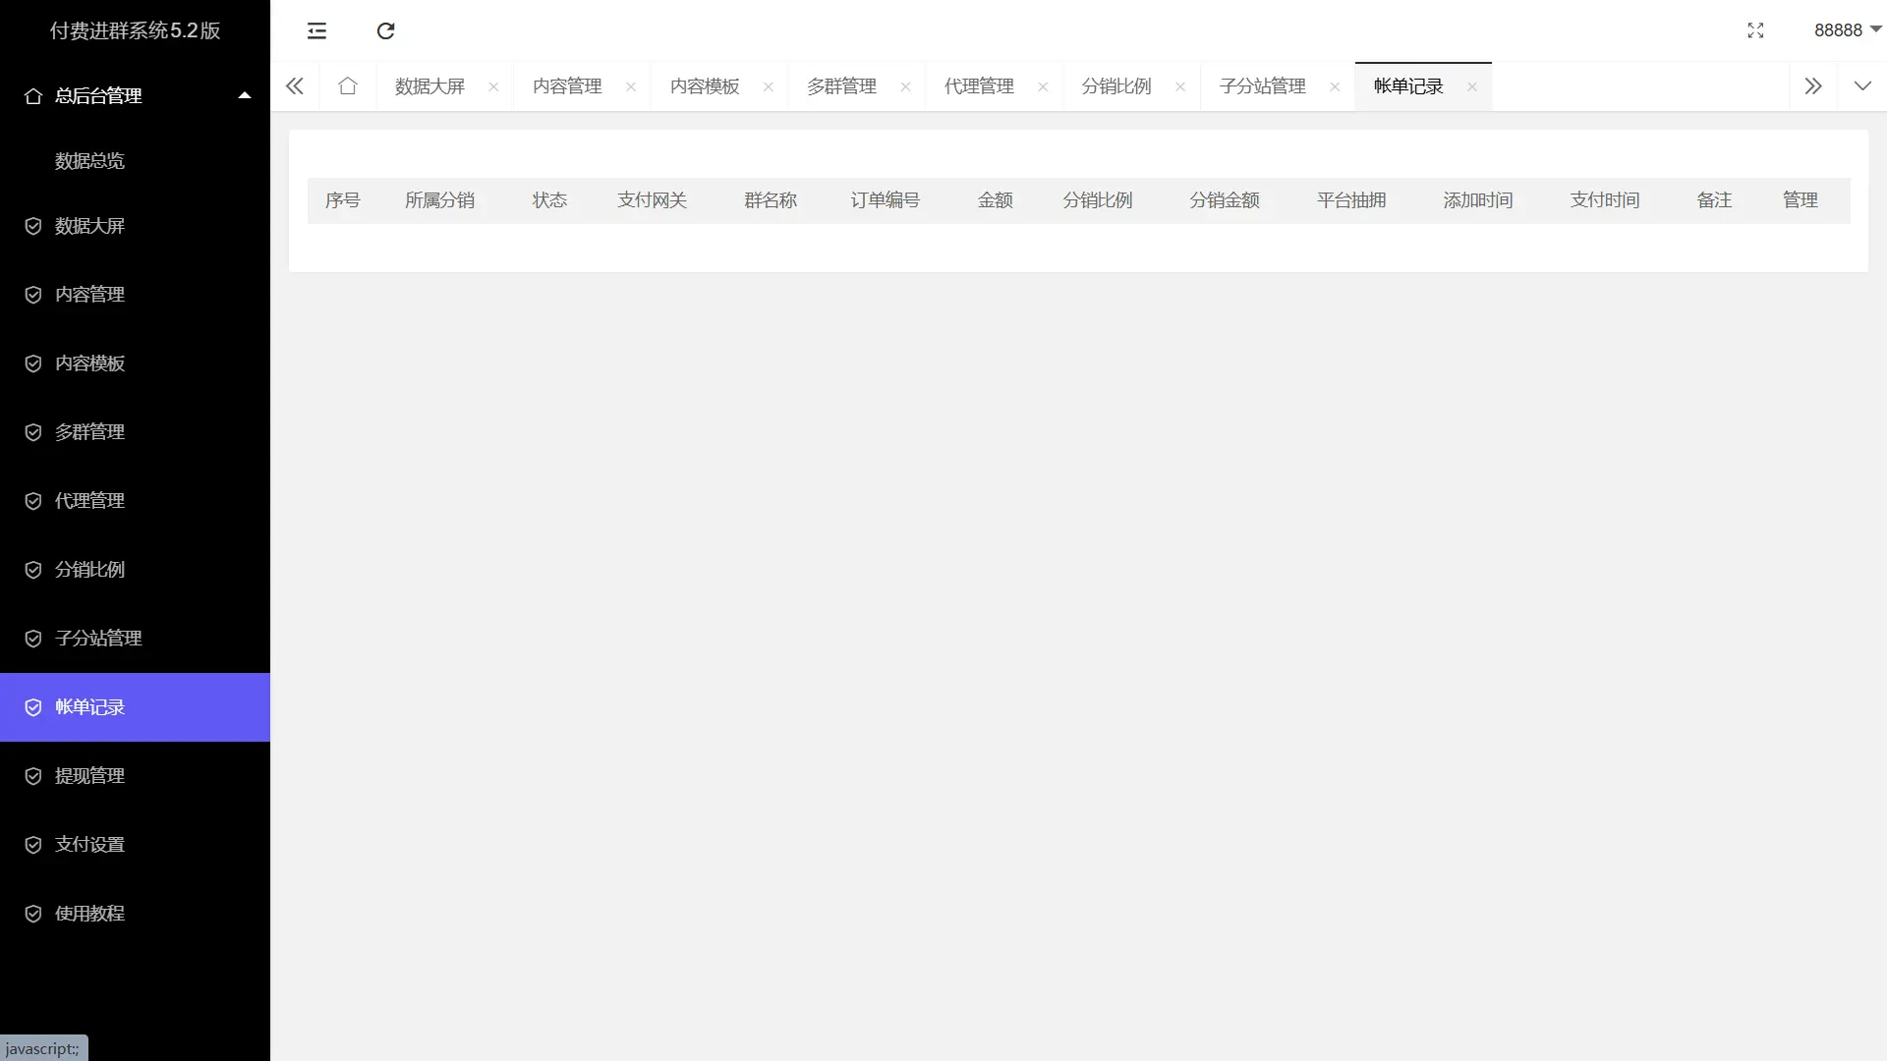Enter fullscreen mode via the expand icon
This screenshot has width=1887, height=1061.
pyautogui.click(x=1755, y=30)
